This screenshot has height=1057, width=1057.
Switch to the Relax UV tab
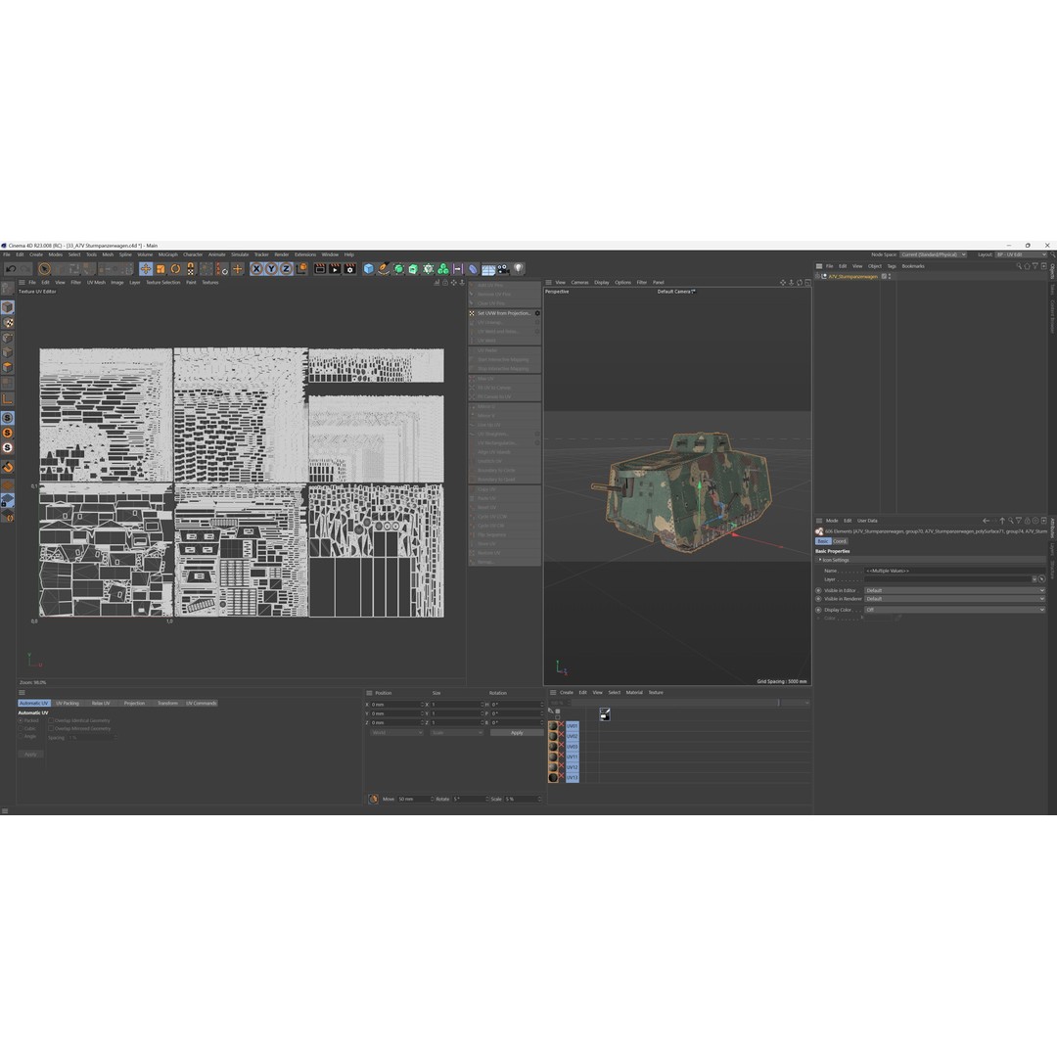coord(101,703)
